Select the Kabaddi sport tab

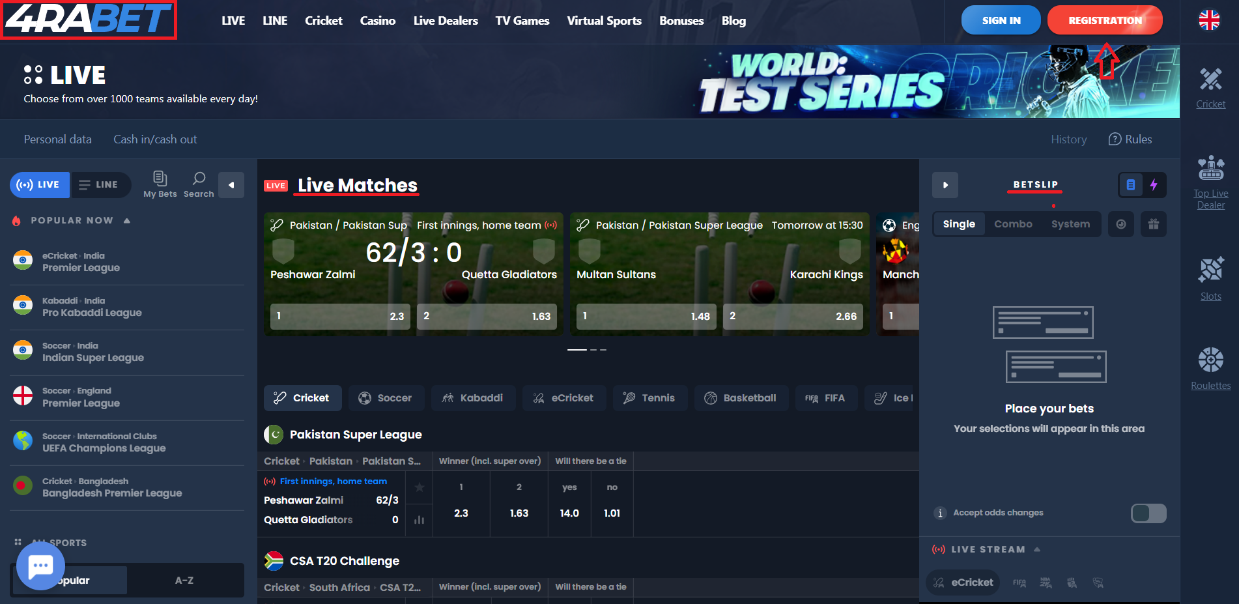coord(473,398)
